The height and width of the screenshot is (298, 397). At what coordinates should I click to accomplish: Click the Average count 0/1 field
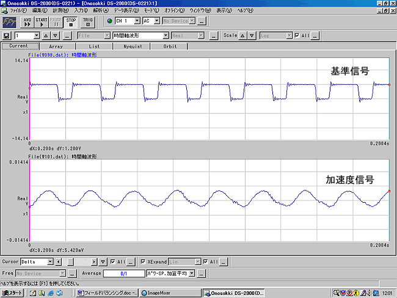click(124, 274)
